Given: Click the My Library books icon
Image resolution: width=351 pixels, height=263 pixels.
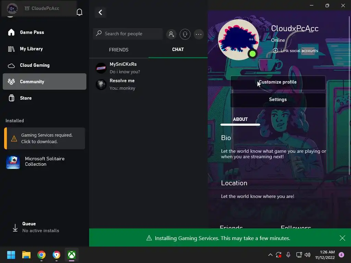Looking at the screenshot, I should 11,49.
